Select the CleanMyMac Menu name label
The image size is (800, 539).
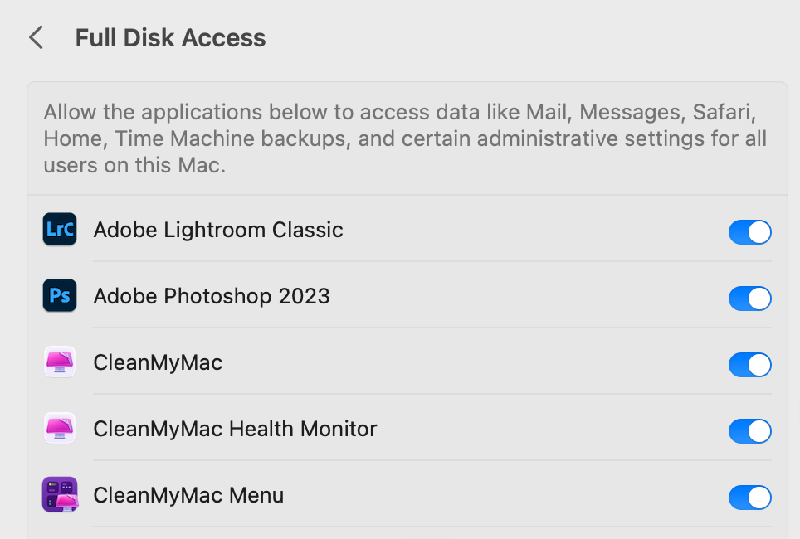[x=188, y=495]
